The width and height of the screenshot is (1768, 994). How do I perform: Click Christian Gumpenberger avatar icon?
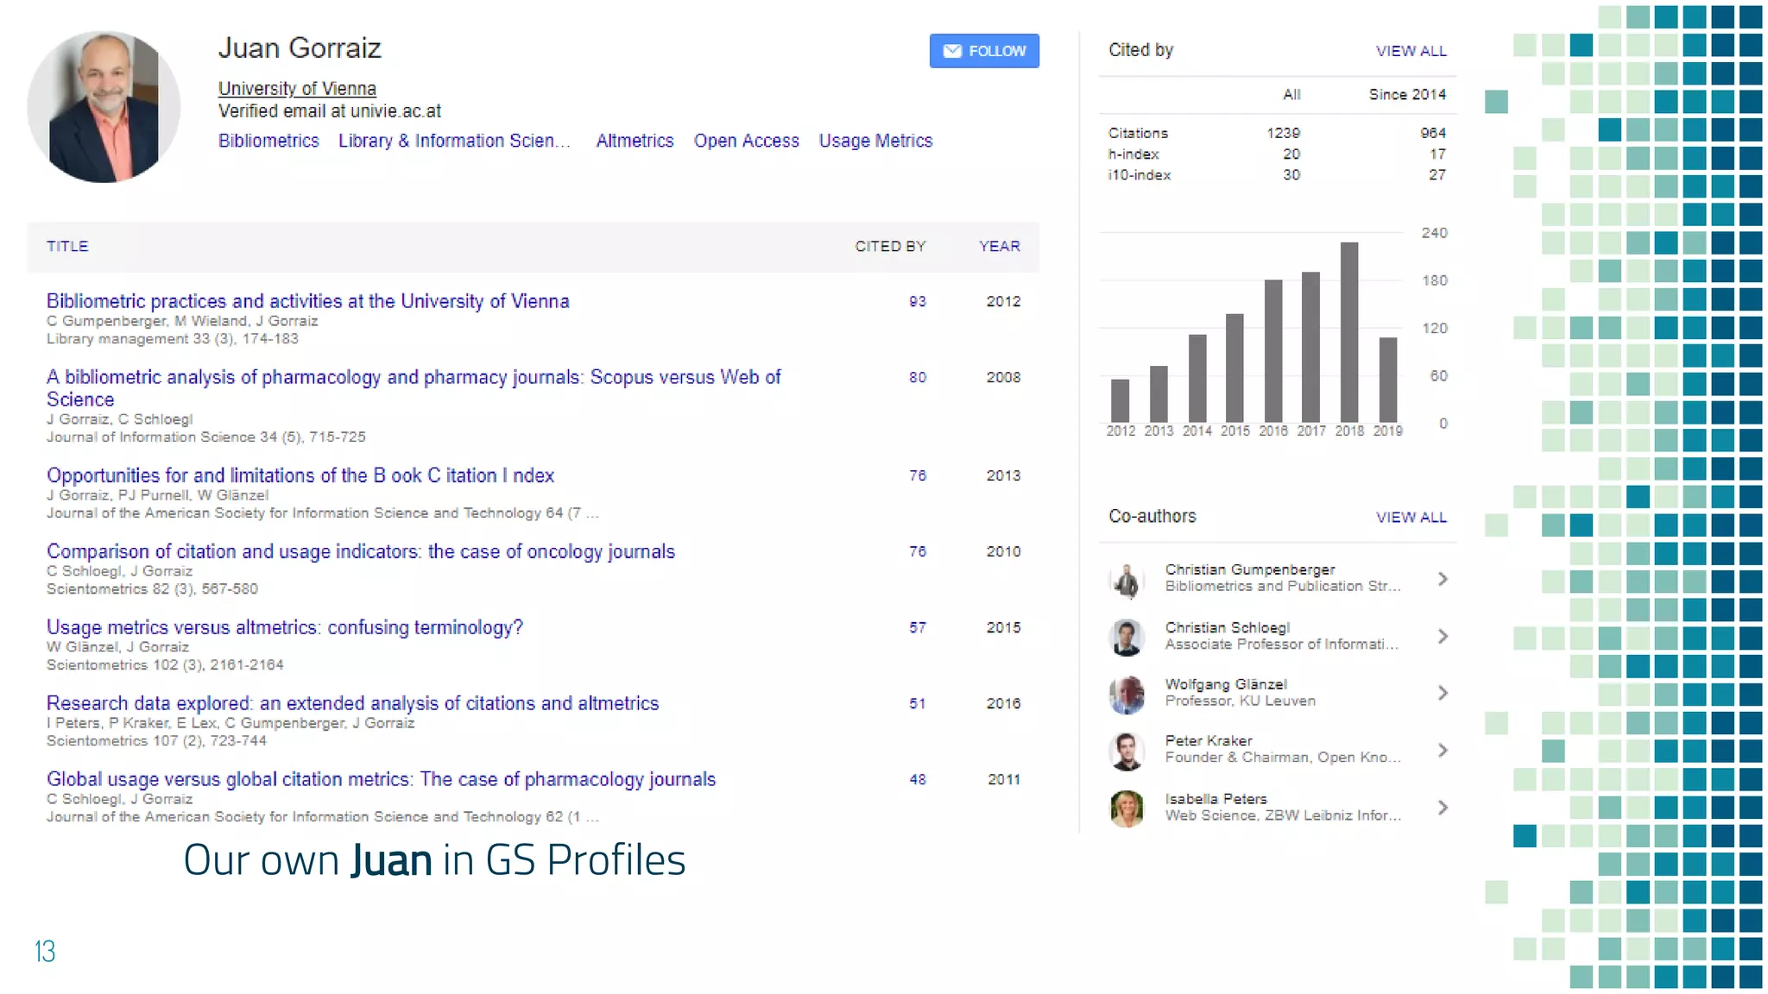click(x=1127, y=580)
